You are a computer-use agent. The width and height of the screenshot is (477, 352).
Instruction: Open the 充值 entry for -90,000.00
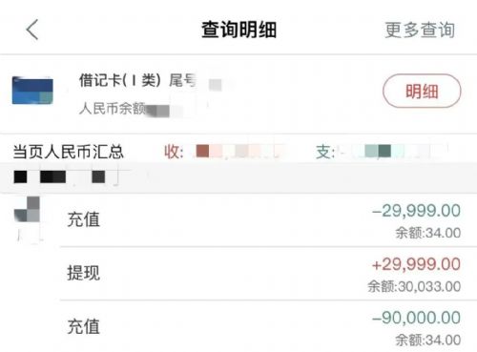coord(268,326)
